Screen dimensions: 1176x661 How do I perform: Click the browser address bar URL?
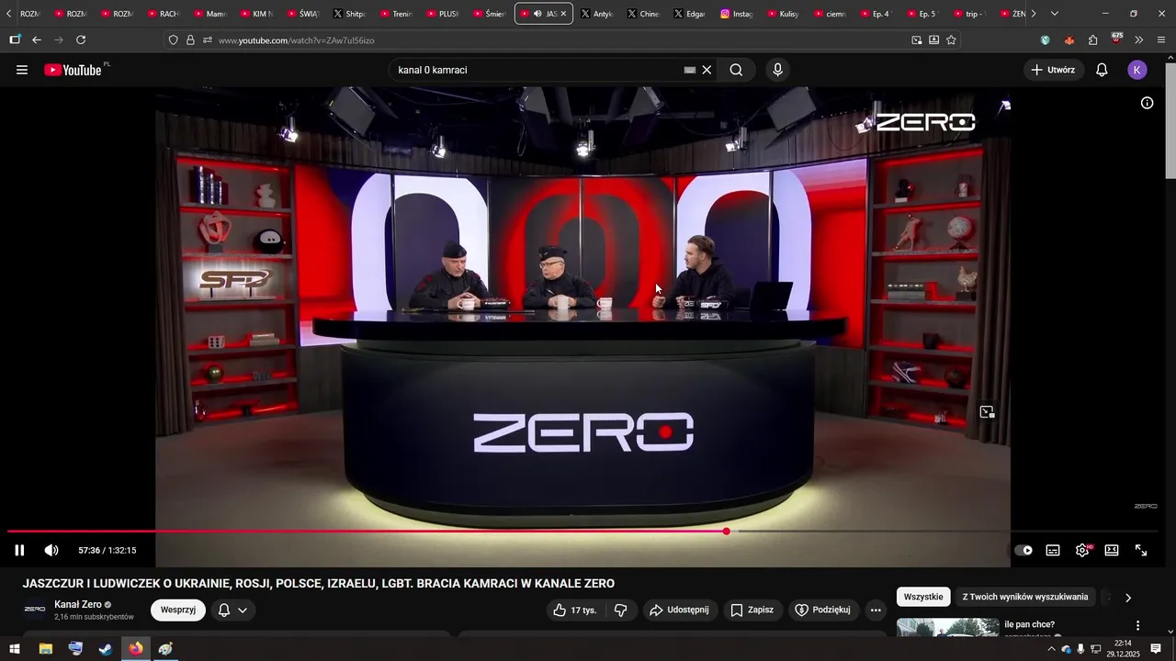296,40
